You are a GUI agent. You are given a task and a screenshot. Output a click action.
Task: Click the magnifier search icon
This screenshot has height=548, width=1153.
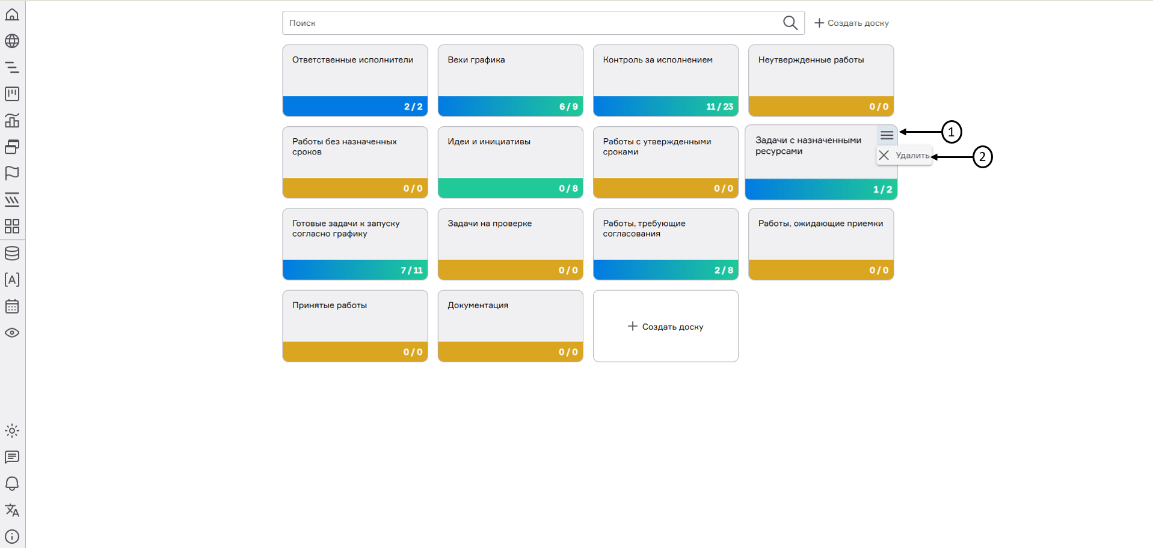coord(790,23)
